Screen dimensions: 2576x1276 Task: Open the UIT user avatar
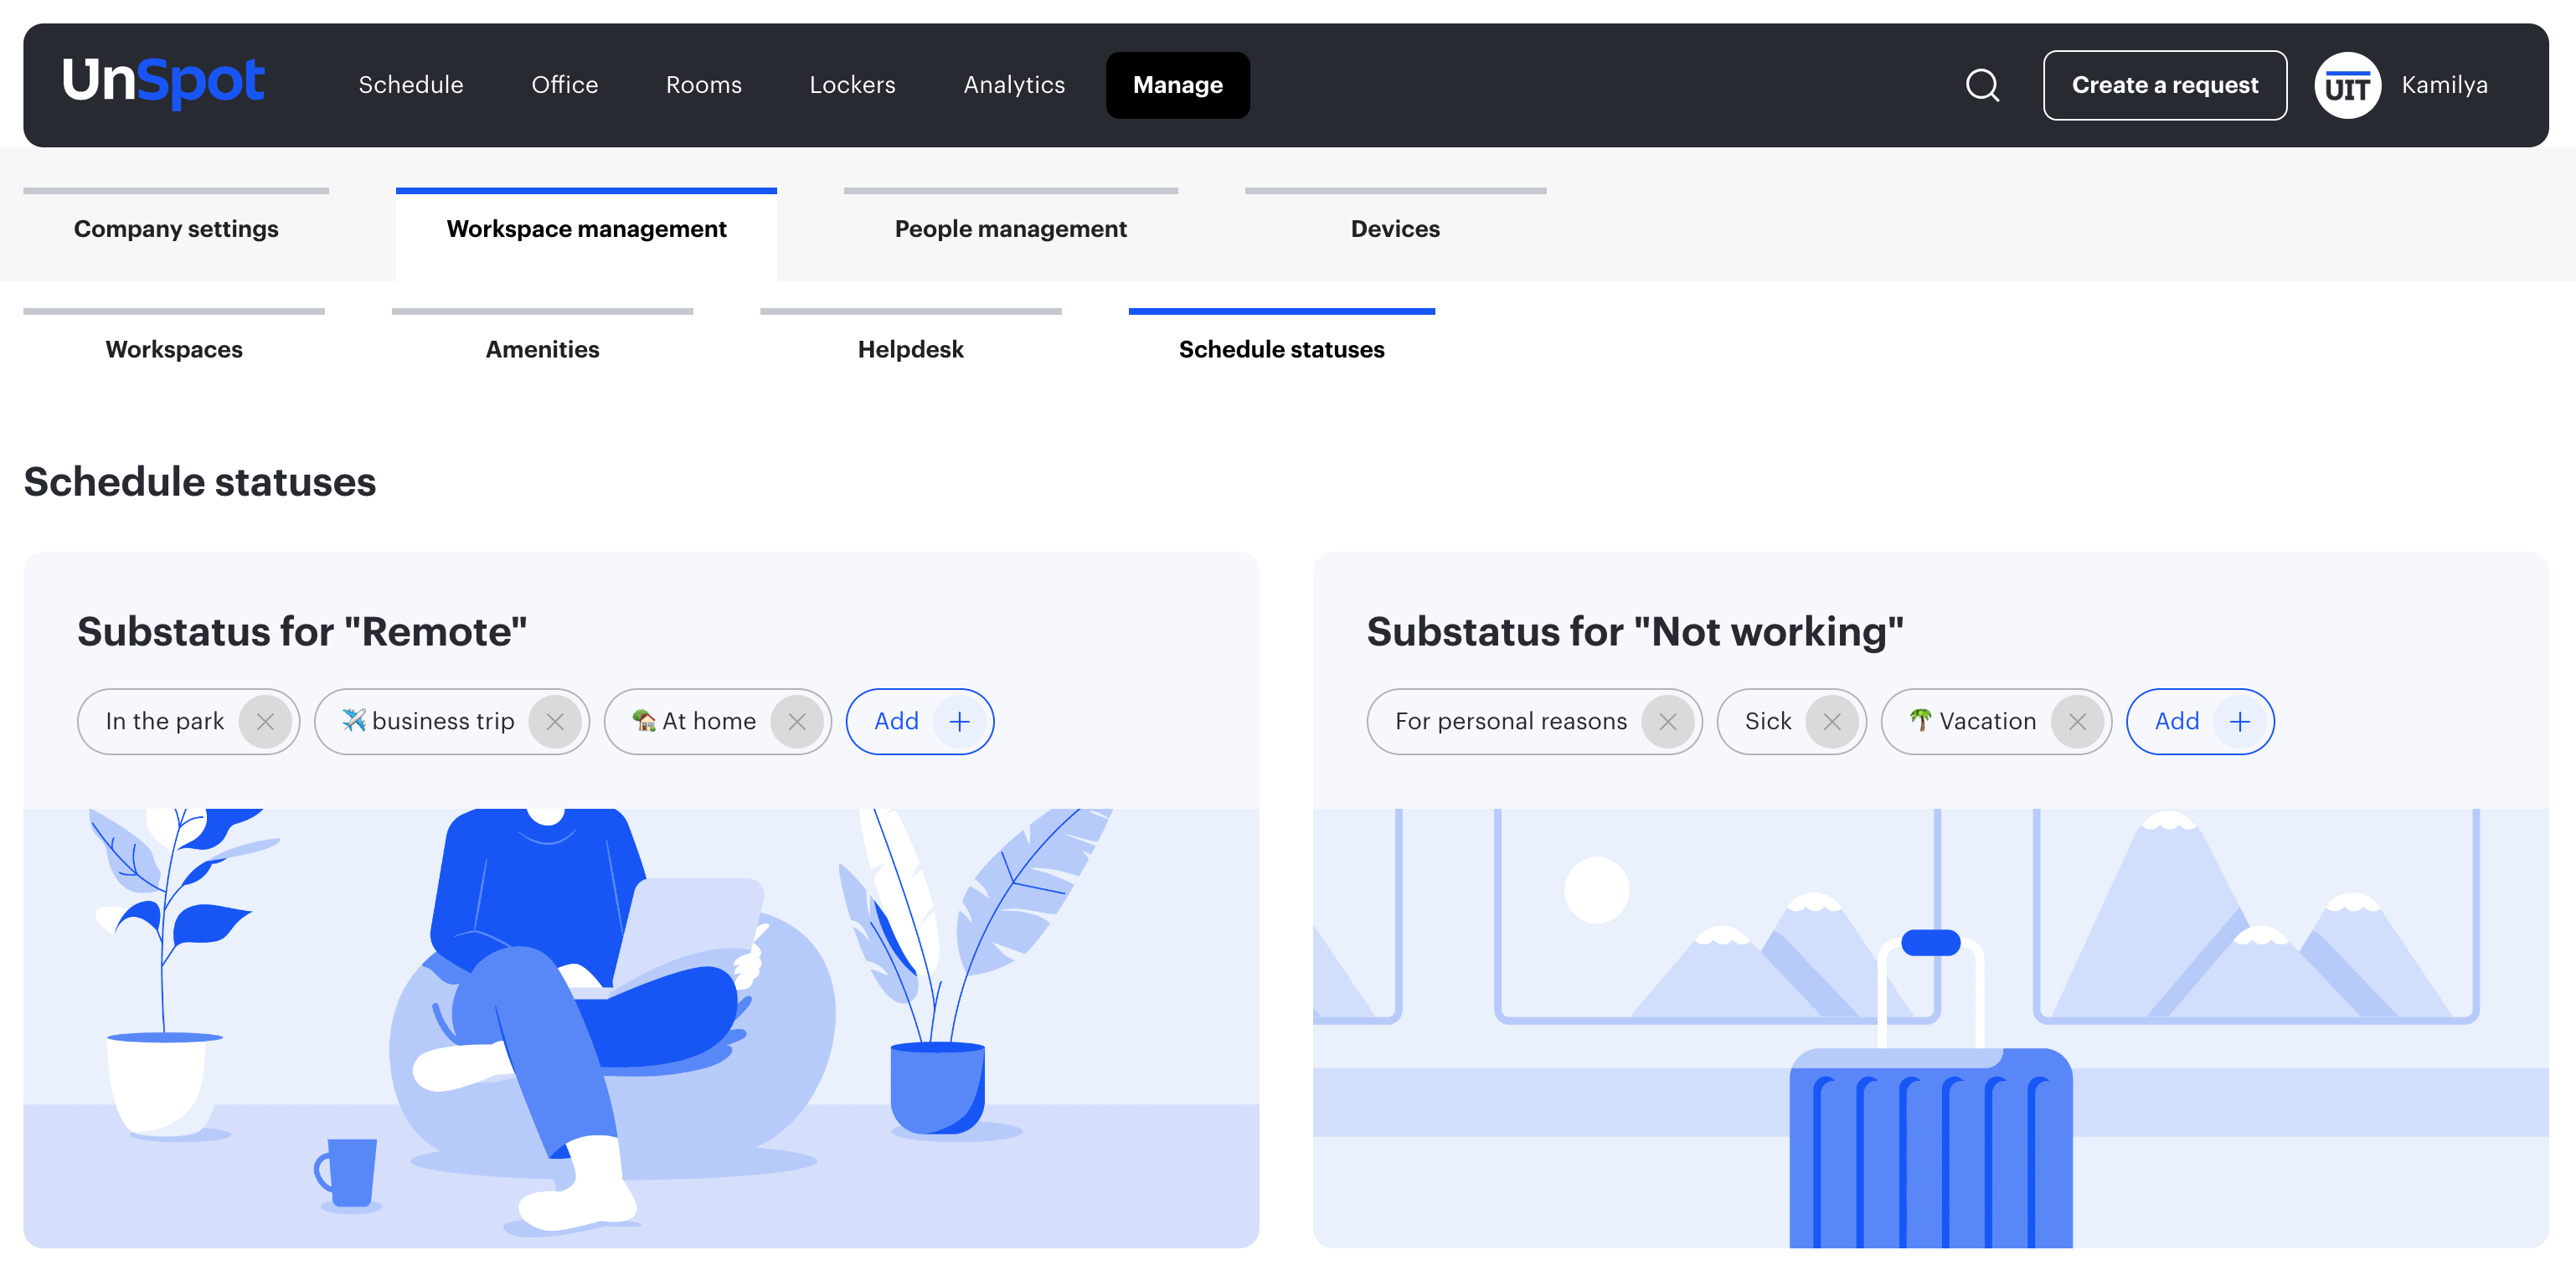[2347, 85]
